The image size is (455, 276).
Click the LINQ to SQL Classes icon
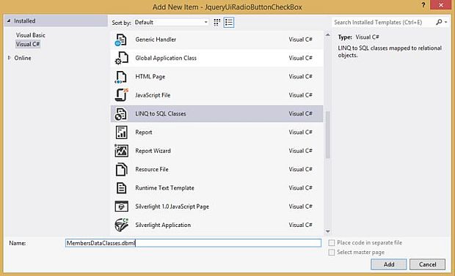[120, 113]
